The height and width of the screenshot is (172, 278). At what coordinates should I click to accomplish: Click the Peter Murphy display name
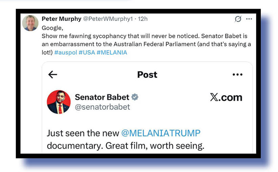click(x=61, y=19)
